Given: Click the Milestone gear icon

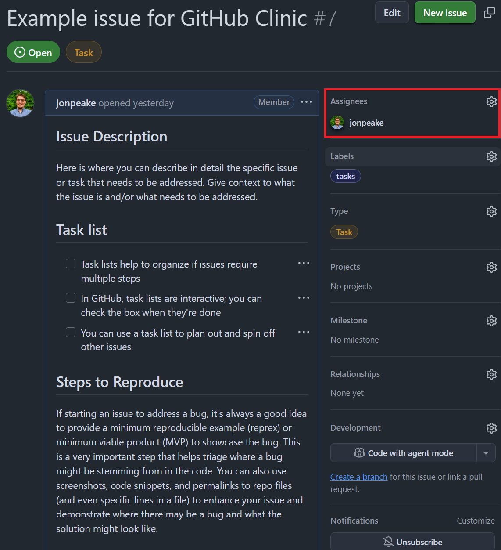Looking at the screenshot, I should 491,321.
